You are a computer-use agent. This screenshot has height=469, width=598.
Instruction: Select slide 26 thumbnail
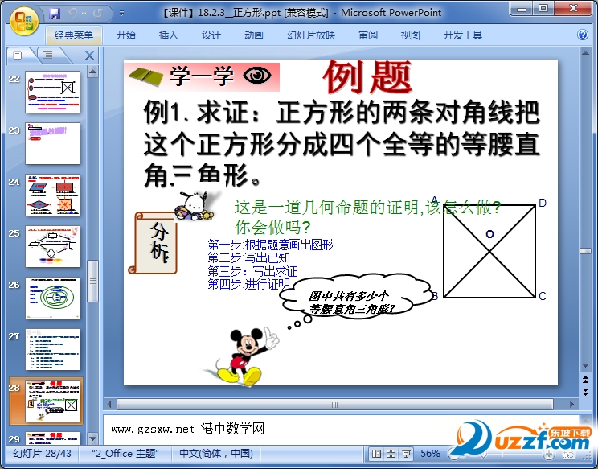52,298
